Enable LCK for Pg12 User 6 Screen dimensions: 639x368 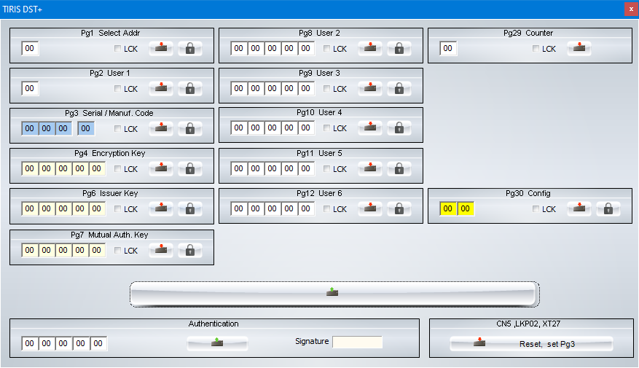coord(326,208)
